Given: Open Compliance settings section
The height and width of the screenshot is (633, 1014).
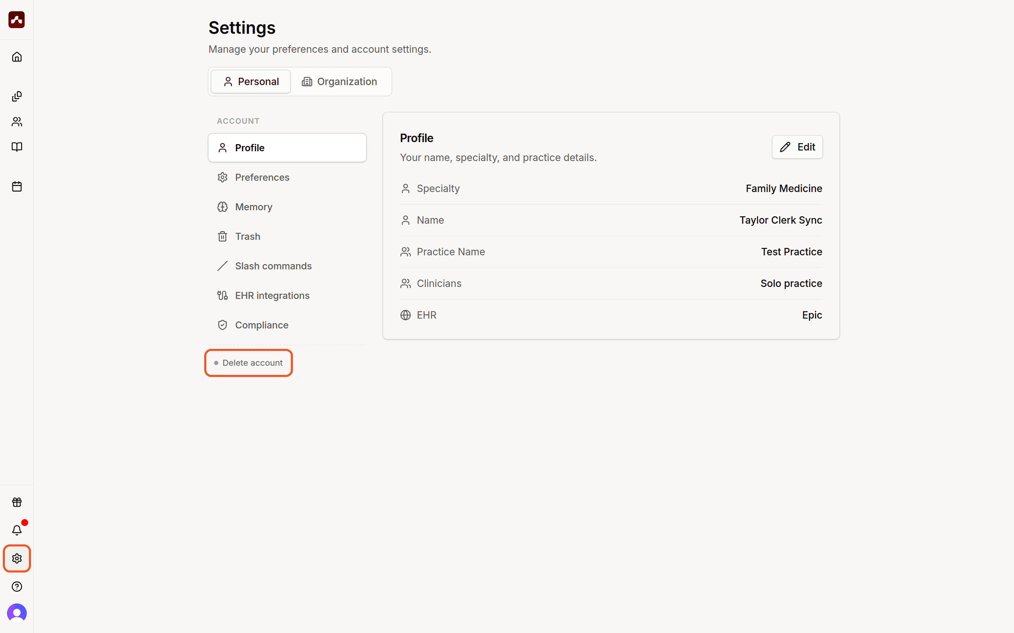Looking at the screenshot, I should coord(287,325).
